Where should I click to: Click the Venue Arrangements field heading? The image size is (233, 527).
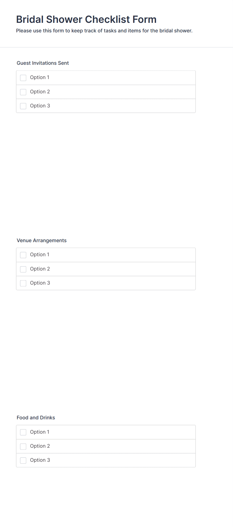coord(42,240)
